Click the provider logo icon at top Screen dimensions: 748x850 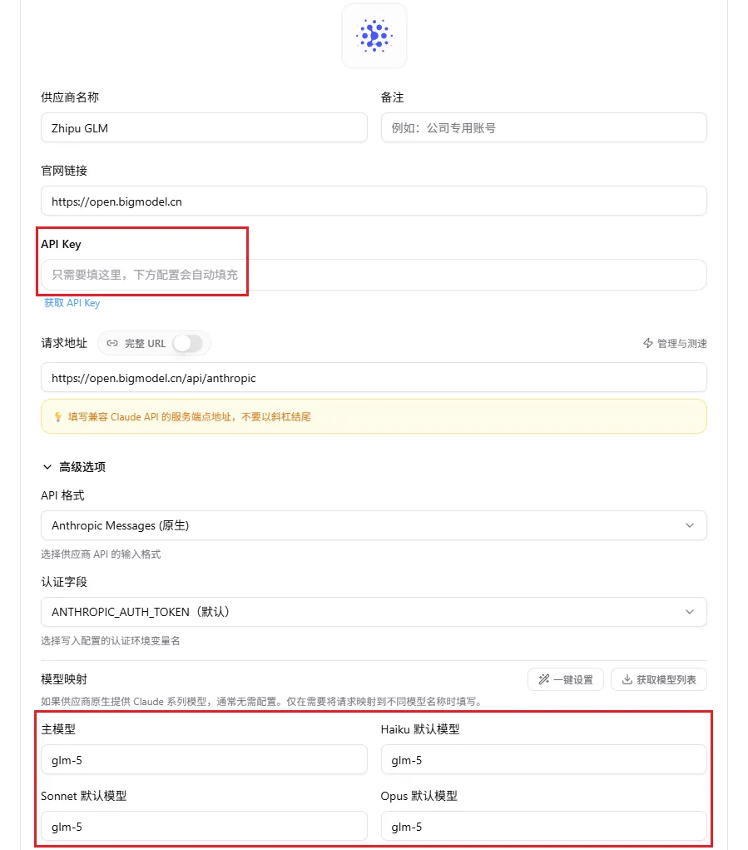[374, 36]
